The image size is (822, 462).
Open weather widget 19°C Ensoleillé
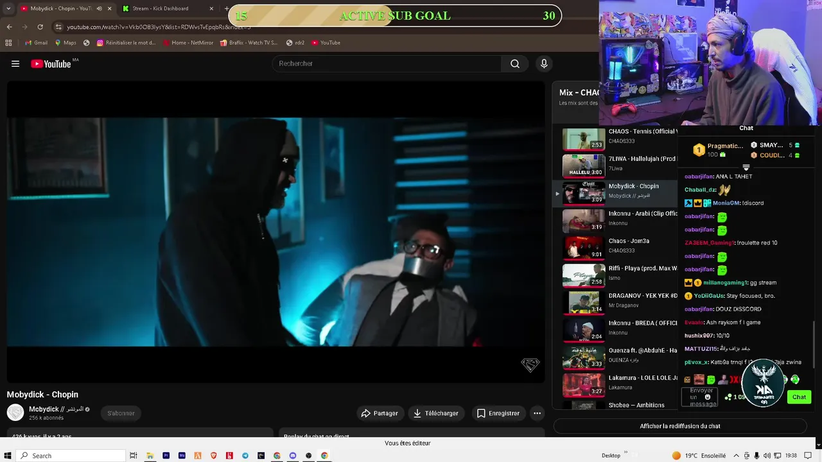[699, 456]
